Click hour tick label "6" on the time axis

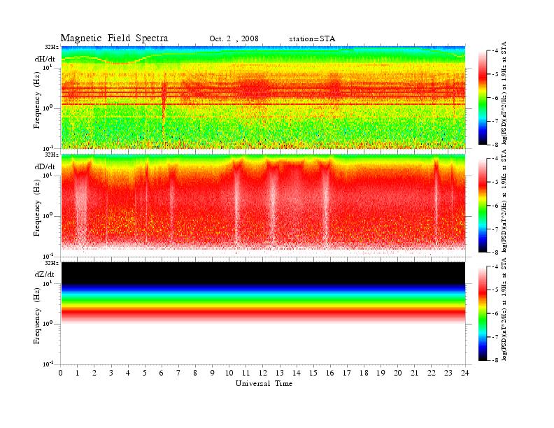162,373
